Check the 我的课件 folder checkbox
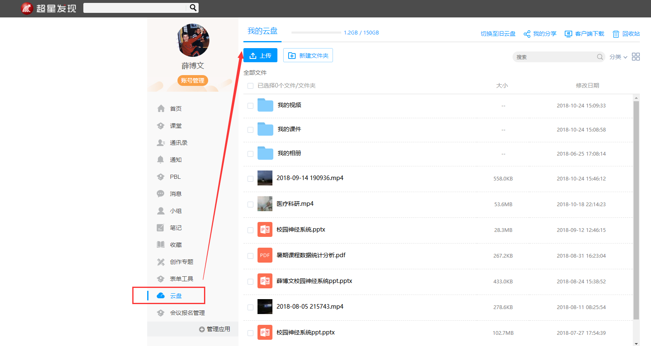The height and width of the screenshot is (346, 651). tap(250, 130)
